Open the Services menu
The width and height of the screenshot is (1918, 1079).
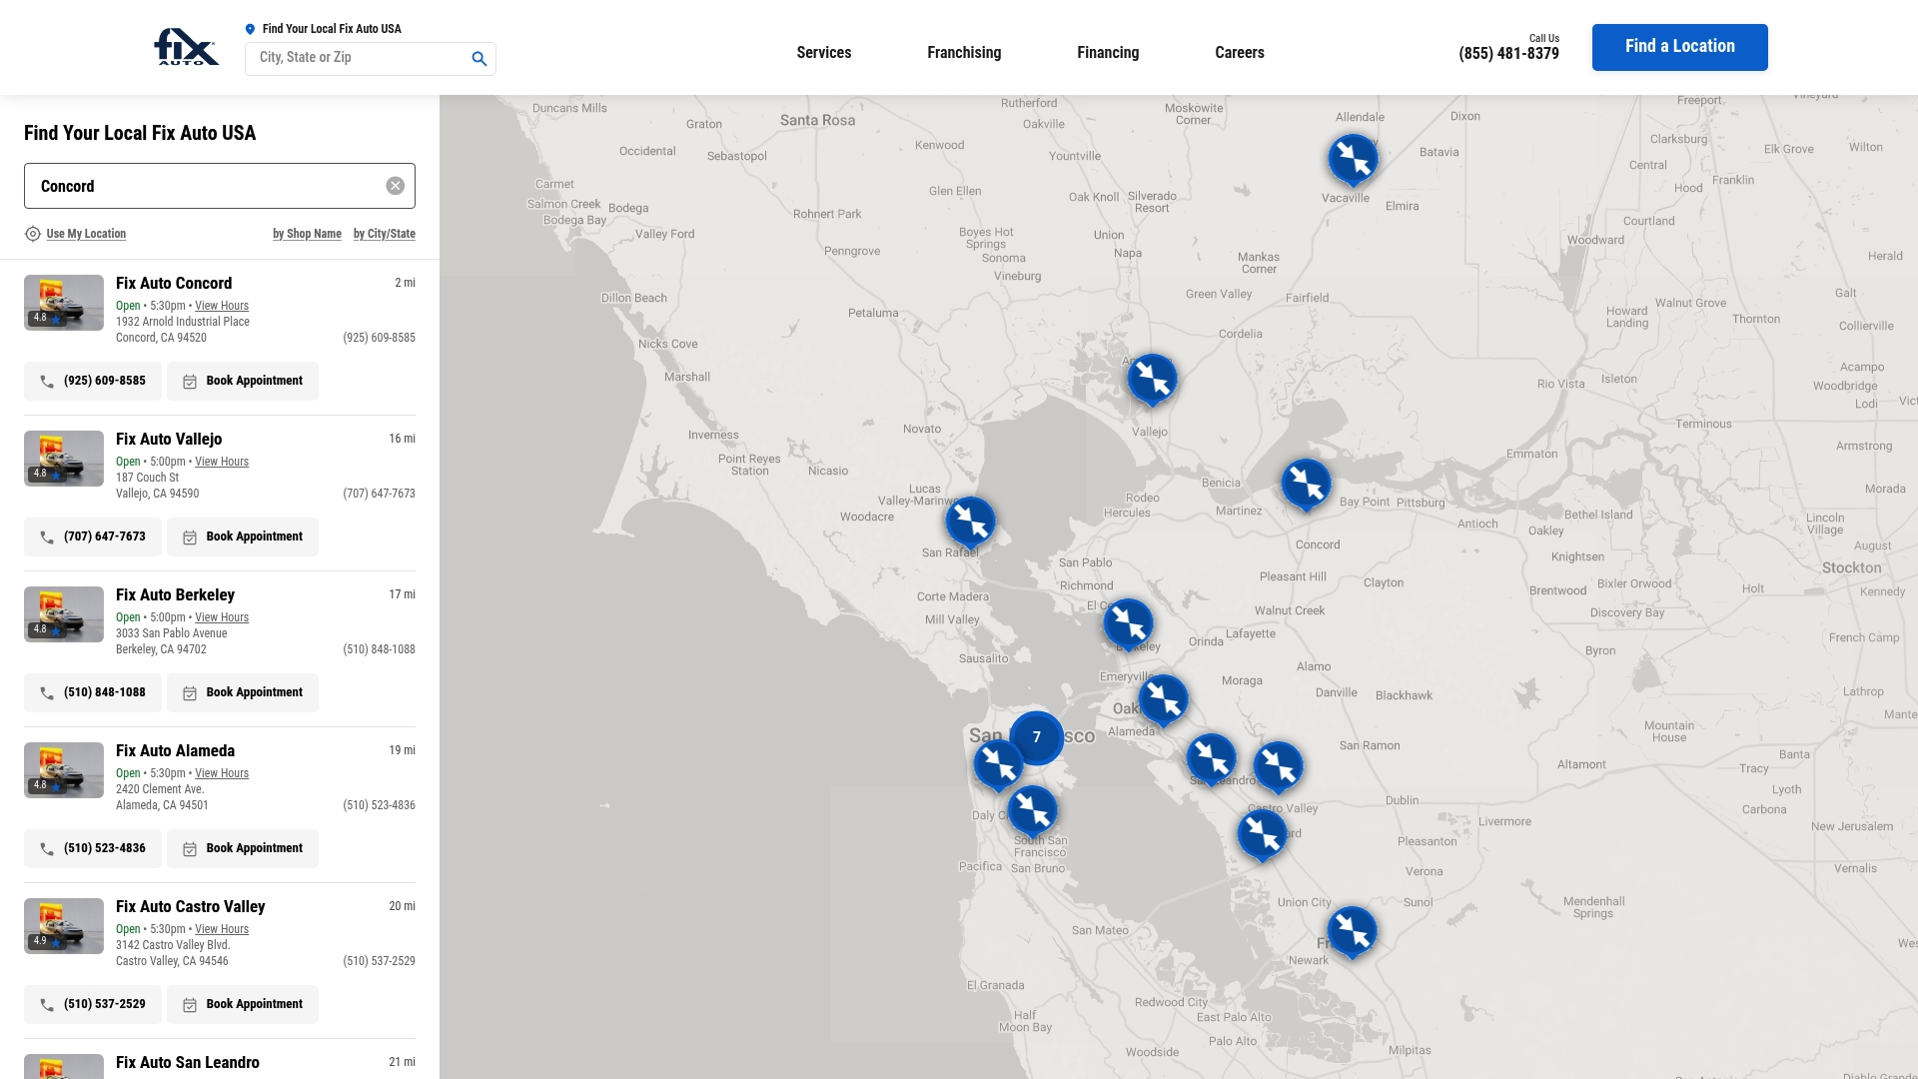pos(824,53)
